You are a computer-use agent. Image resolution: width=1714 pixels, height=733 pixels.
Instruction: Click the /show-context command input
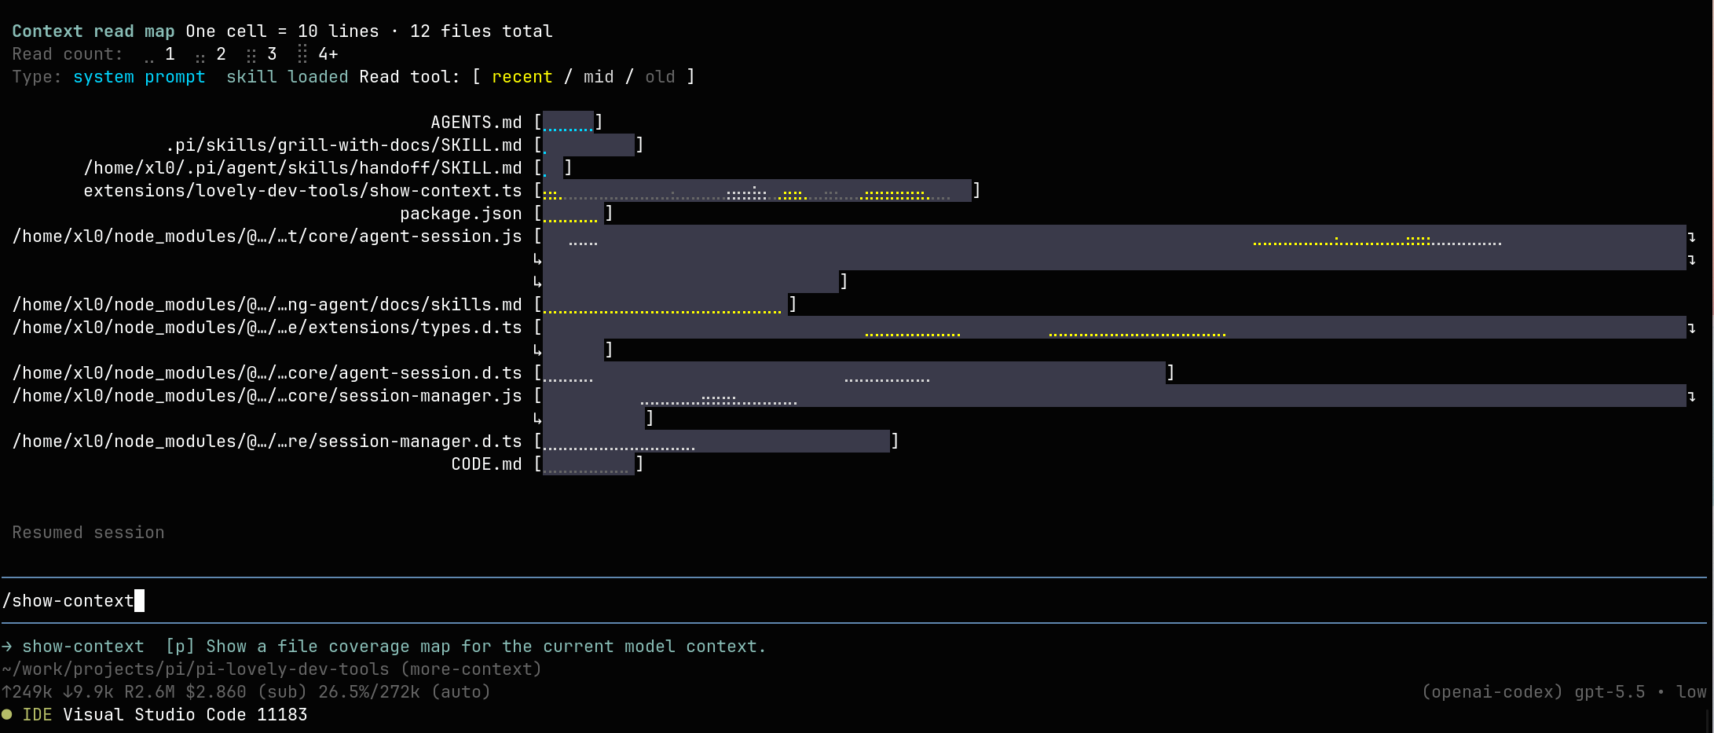[855, 601]
